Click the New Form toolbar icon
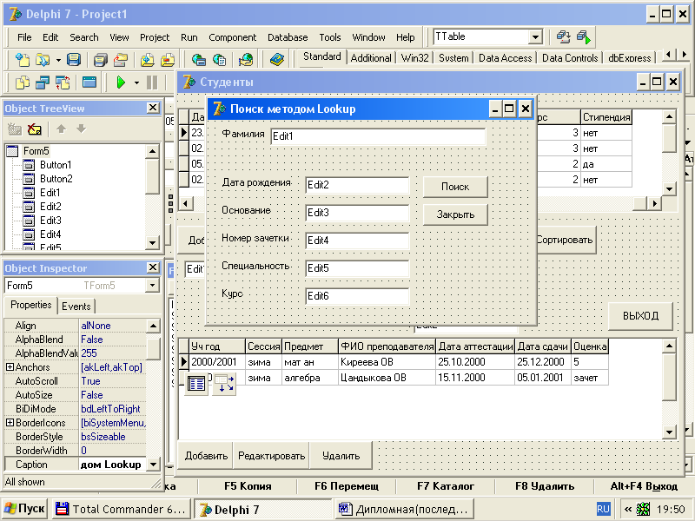 [x=89, y=82]
